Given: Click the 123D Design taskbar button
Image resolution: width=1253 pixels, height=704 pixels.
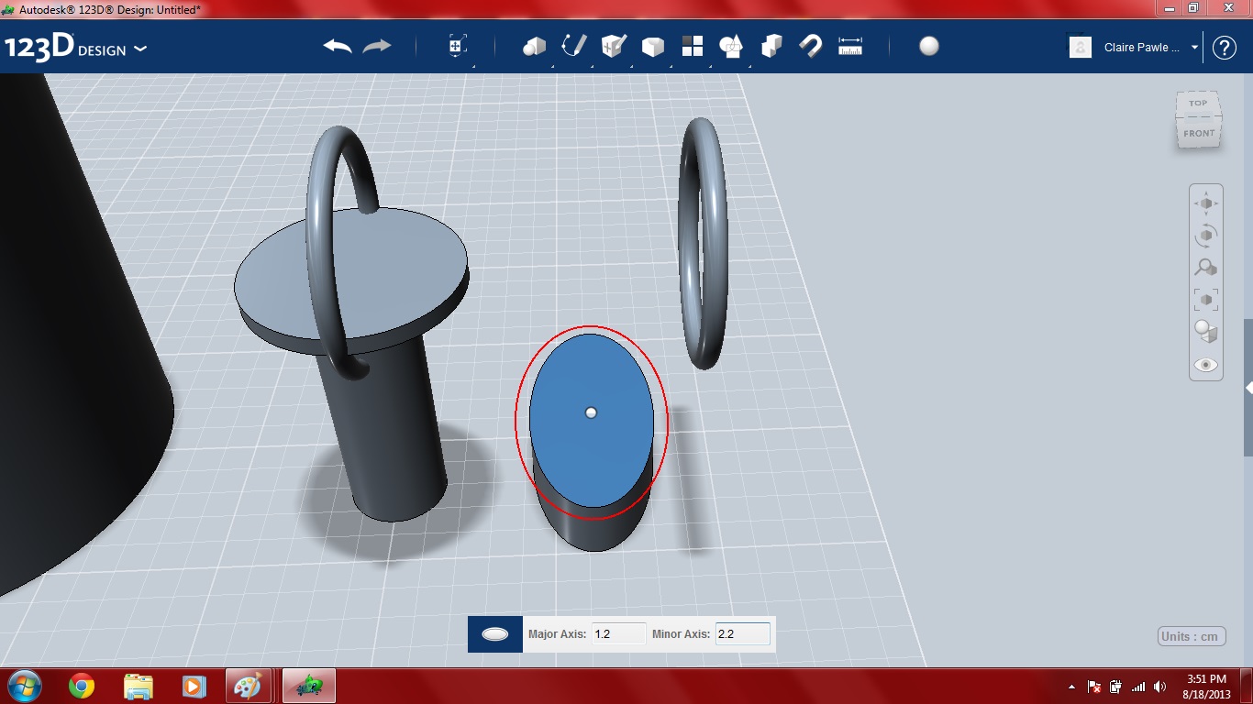Looking at the screenshot, I should (309, 686).
